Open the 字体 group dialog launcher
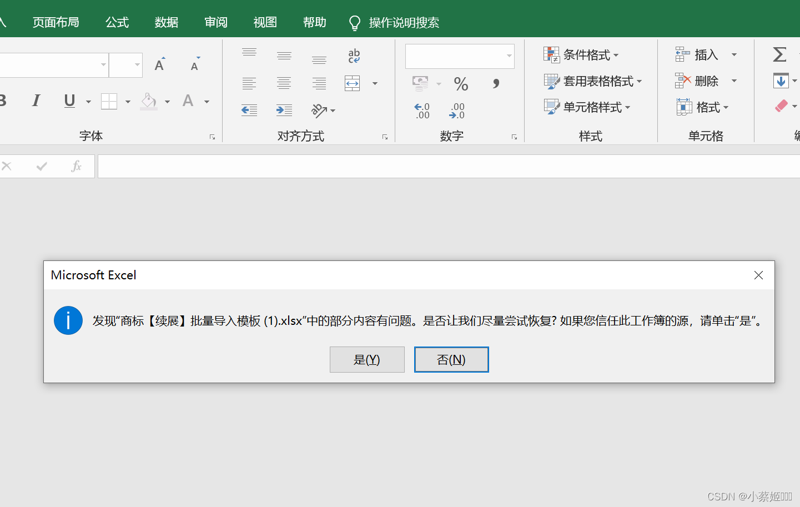 coord(212,137)
